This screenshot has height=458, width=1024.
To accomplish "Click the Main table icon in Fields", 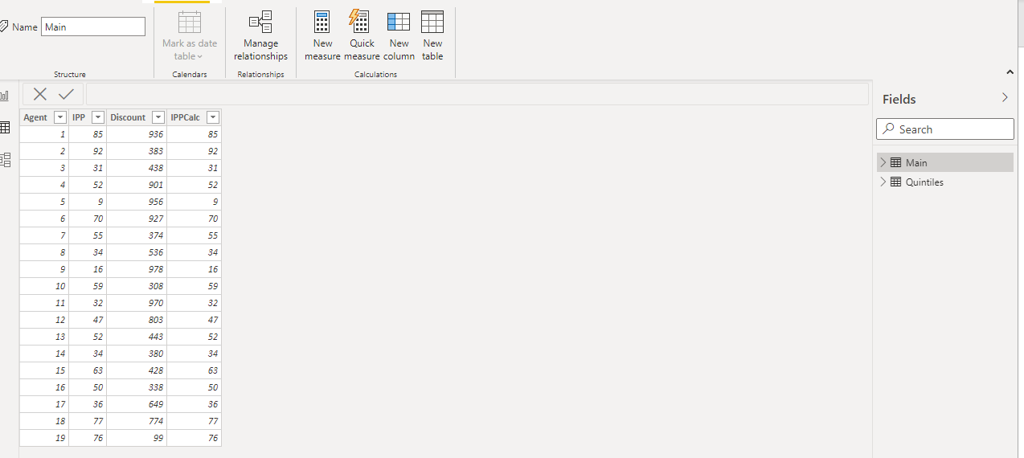I will (895, 162).
